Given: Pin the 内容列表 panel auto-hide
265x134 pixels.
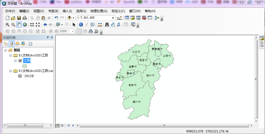Looking at the screenshot, I should tap(48, 38).
